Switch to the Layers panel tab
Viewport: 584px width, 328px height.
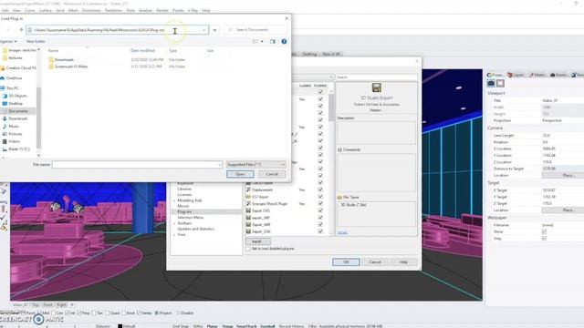click(516, 75)
